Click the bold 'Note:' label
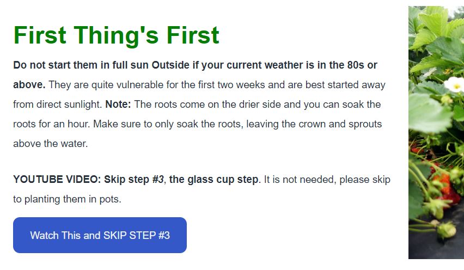The image size is (464, 270). (x=118, y=105)
